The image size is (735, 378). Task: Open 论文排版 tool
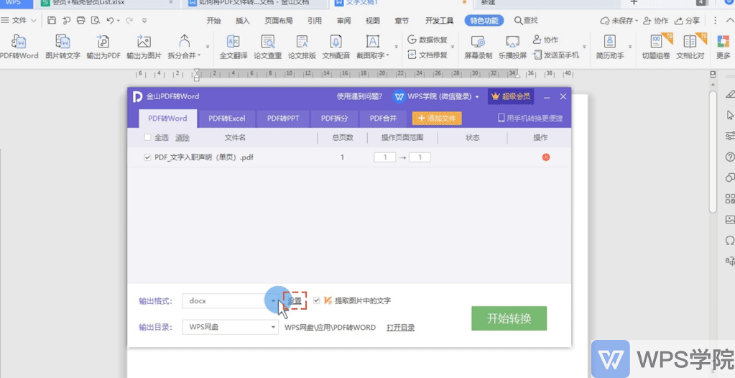[x=302, y=47]
